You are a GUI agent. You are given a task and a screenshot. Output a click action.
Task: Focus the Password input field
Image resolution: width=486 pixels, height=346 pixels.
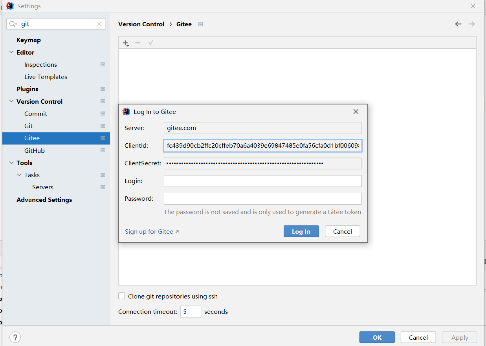(262, 199)
